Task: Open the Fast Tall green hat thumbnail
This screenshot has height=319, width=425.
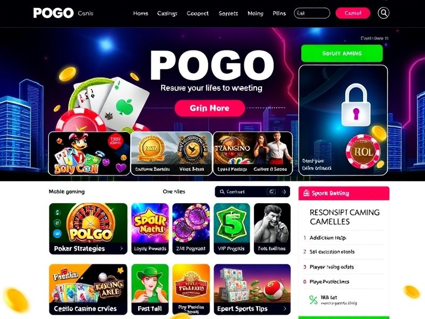Action: 150,289
